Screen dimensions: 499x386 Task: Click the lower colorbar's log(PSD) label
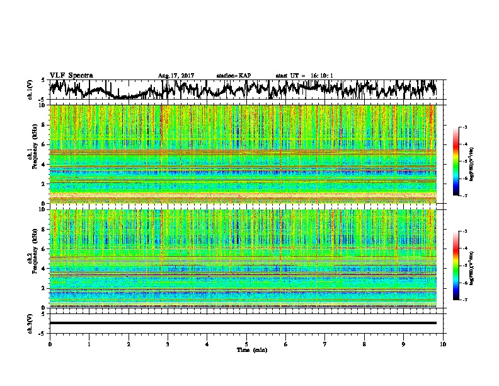472,268
